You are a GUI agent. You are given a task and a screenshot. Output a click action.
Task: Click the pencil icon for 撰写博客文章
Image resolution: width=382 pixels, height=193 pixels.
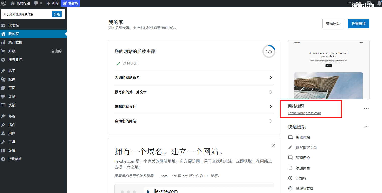click(x=290, y=148)
